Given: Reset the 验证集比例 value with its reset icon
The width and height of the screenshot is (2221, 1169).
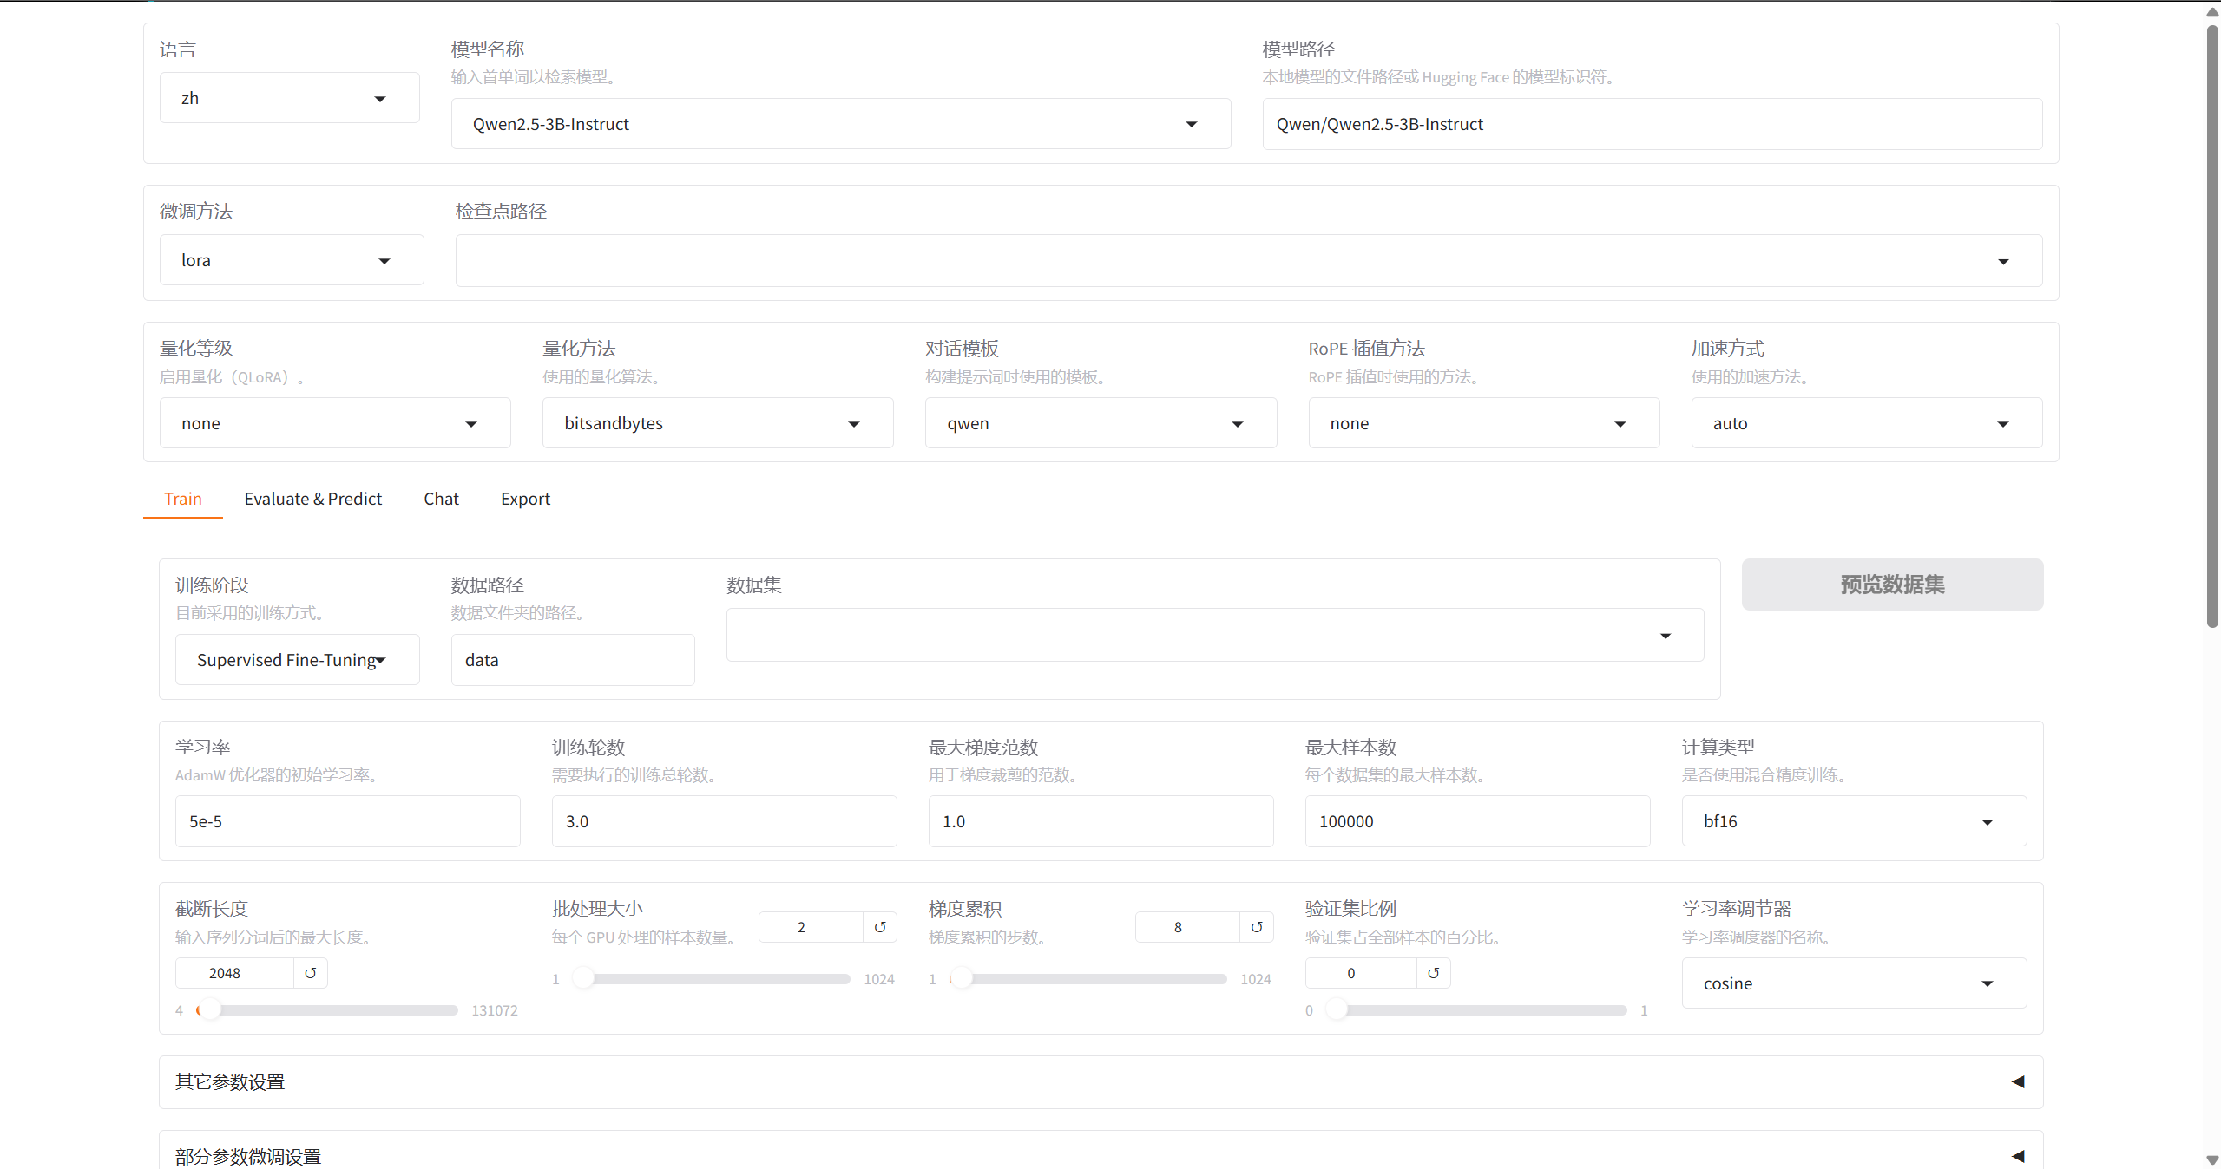Looking at the screenshot, I should point(1433,973).
